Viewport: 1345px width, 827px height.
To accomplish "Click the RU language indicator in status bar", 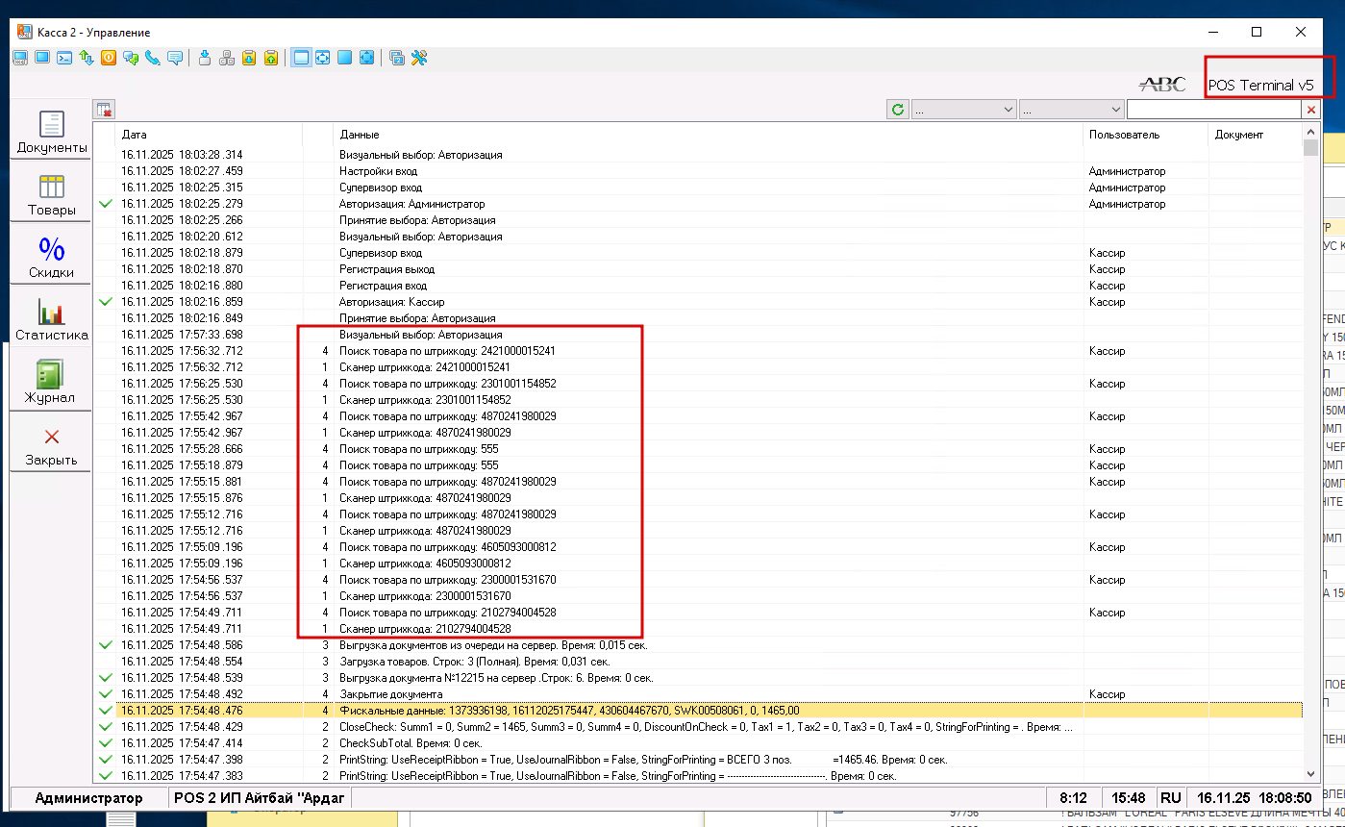I will click(1170, 798).
